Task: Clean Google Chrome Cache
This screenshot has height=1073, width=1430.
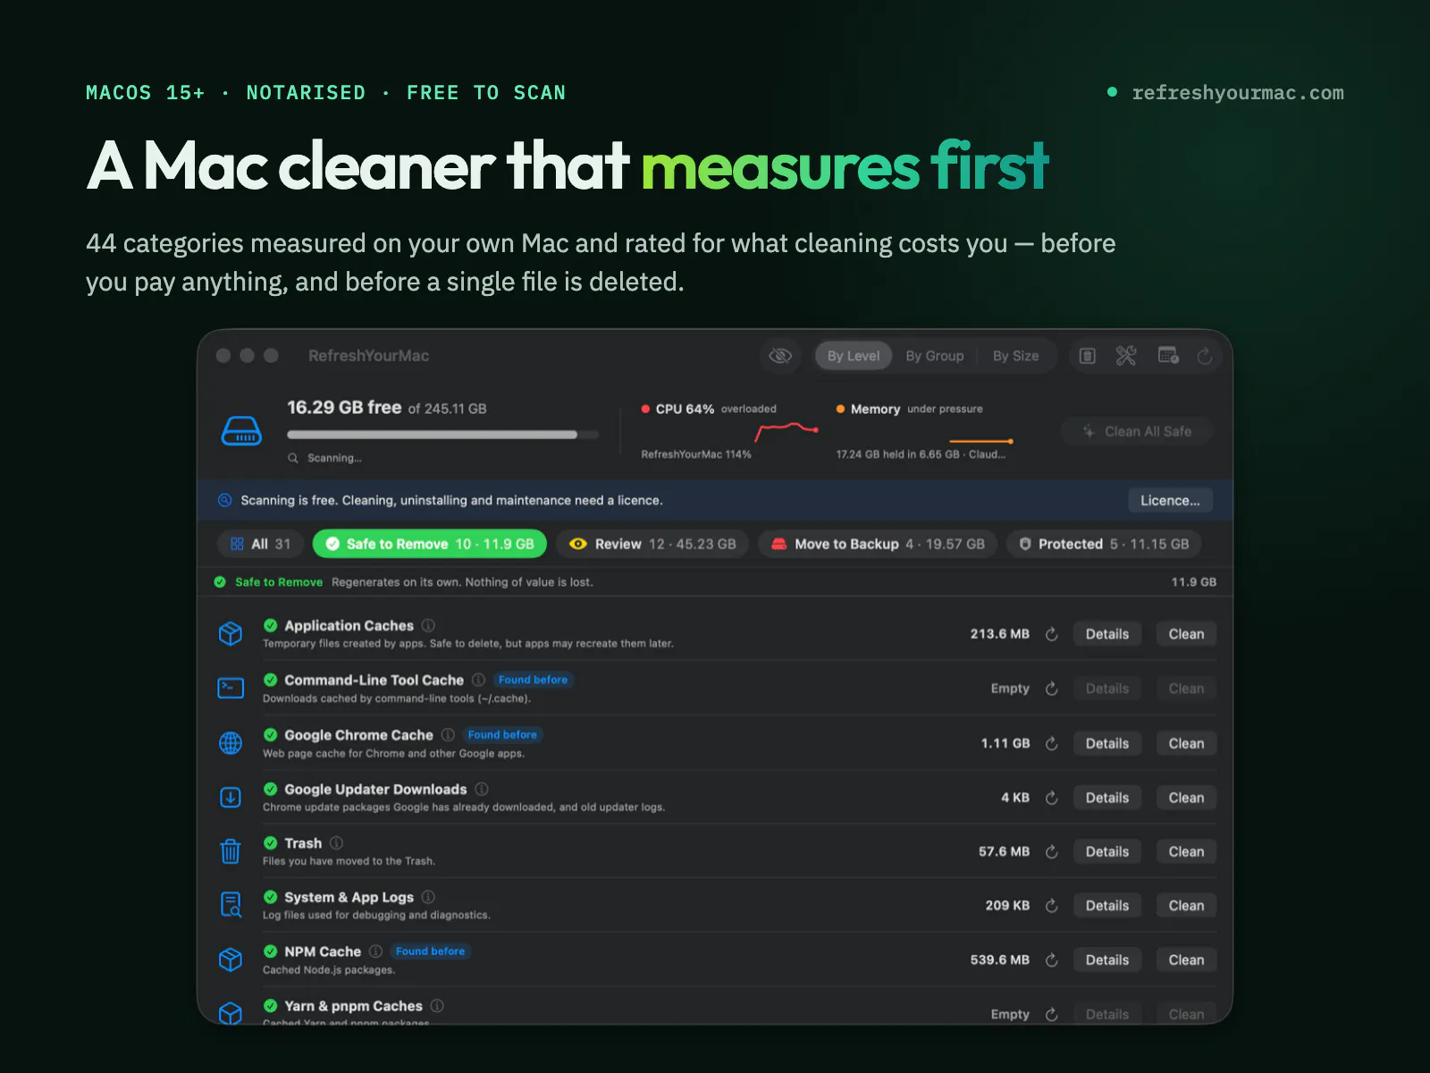Action: tap(1186, 743)
